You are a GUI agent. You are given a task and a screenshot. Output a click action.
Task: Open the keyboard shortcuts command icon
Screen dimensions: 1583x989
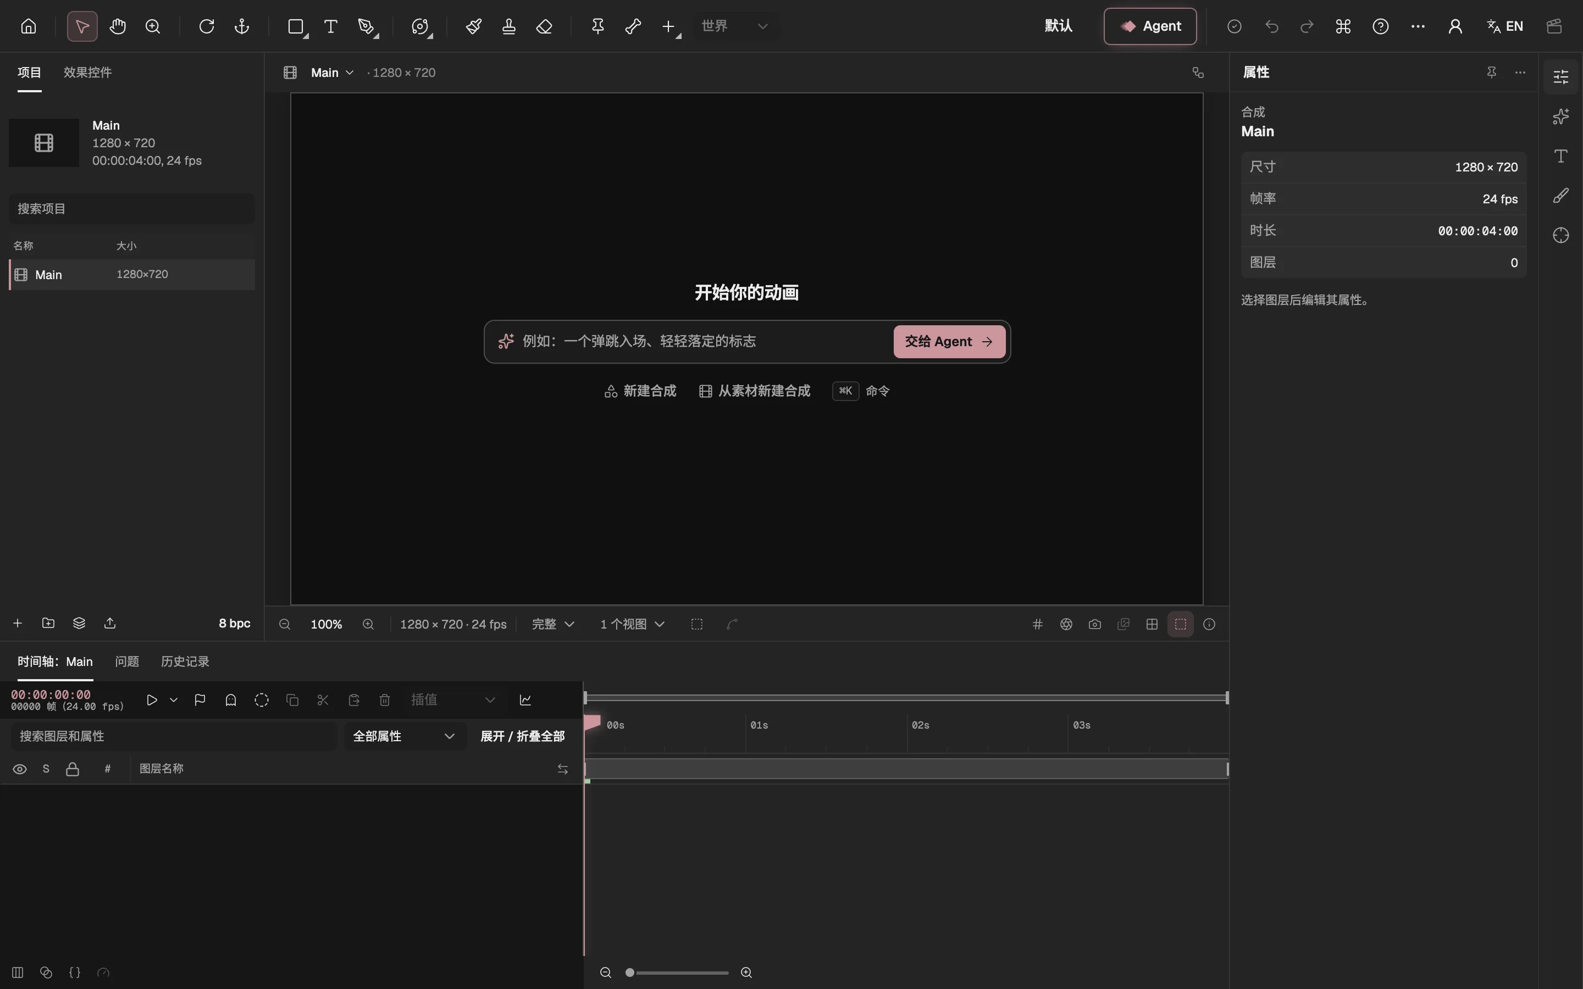(1343, 26)
